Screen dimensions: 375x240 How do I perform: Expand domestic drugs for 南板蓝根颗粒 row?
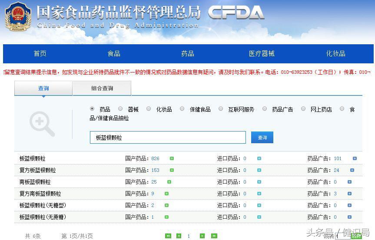[x=169, y=182]
